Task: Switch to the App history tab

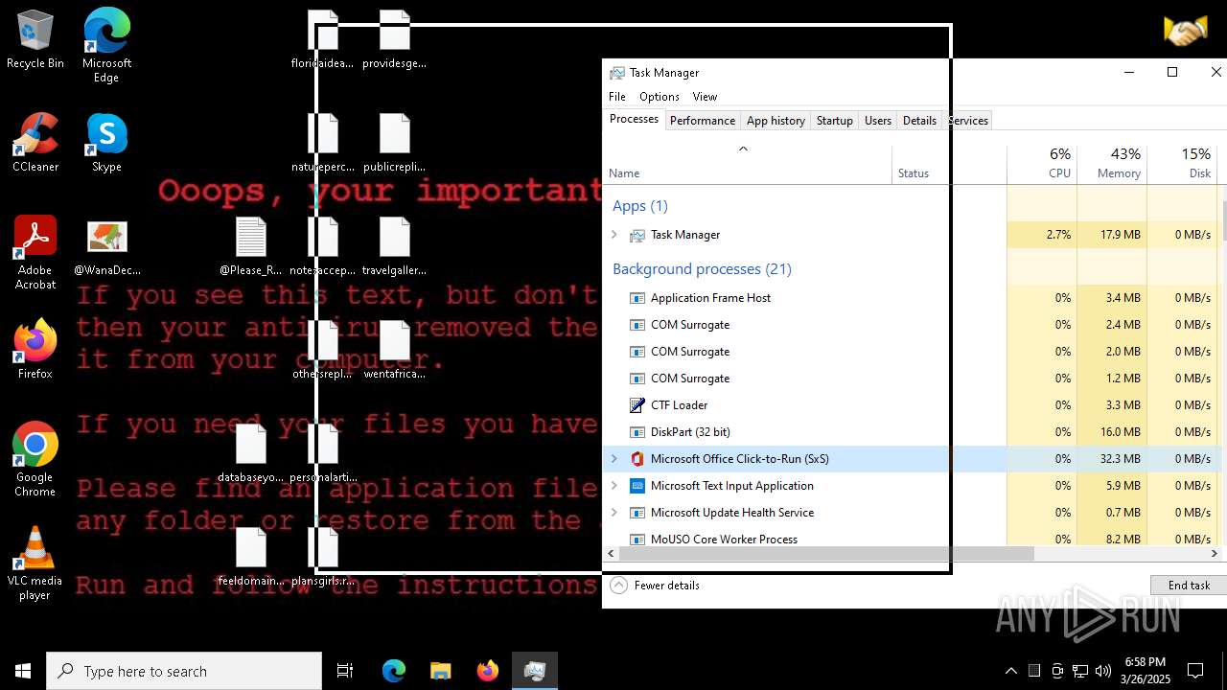Action: tap(776, 121)
